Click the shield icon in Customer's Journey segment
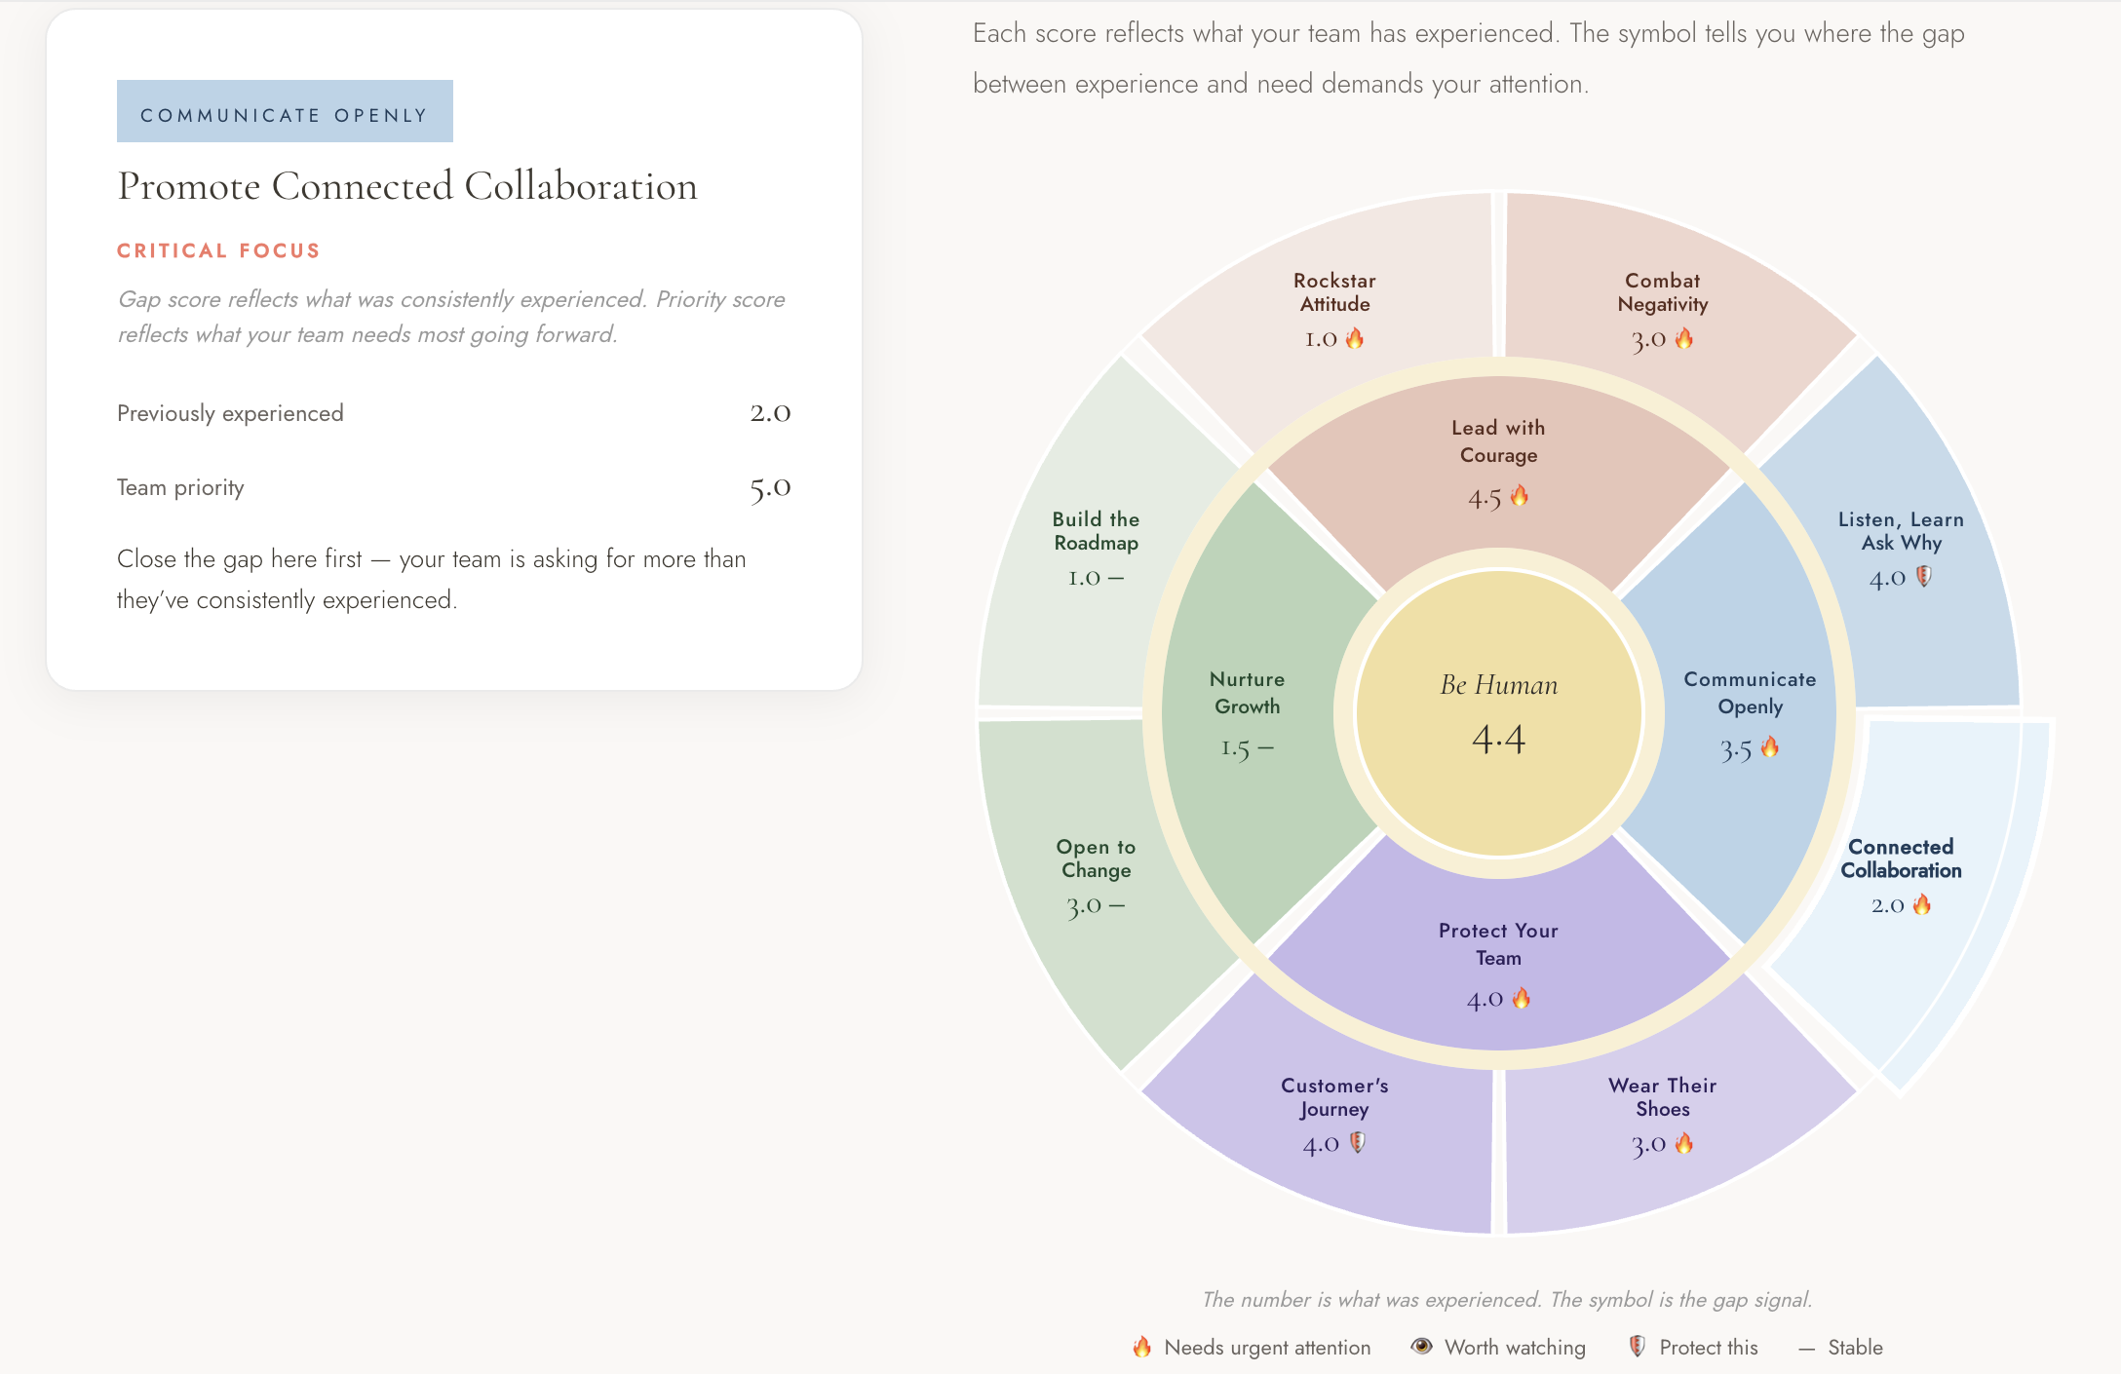 pyautogui.click(x=1358, y=1143)
